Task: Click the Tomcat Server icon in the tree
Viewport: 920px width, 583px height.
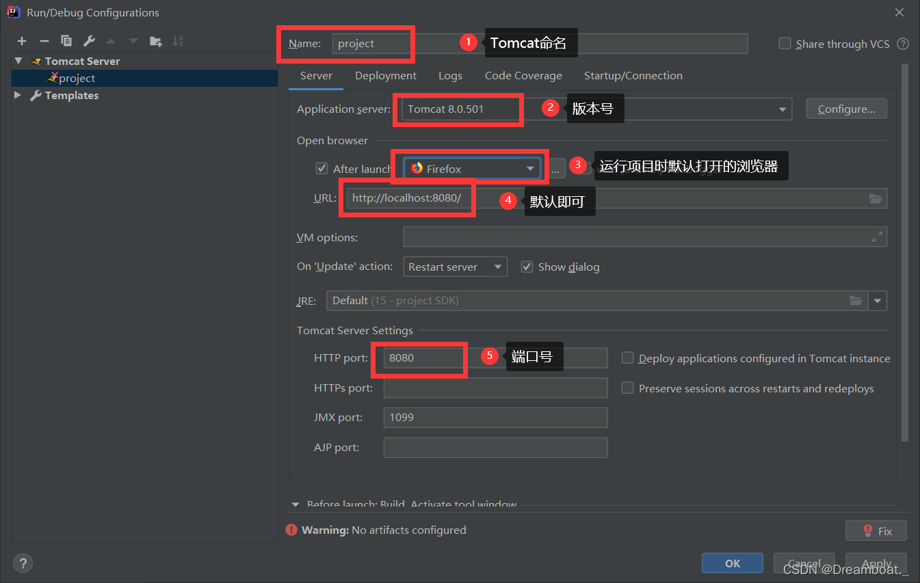Action: point(37,62)
